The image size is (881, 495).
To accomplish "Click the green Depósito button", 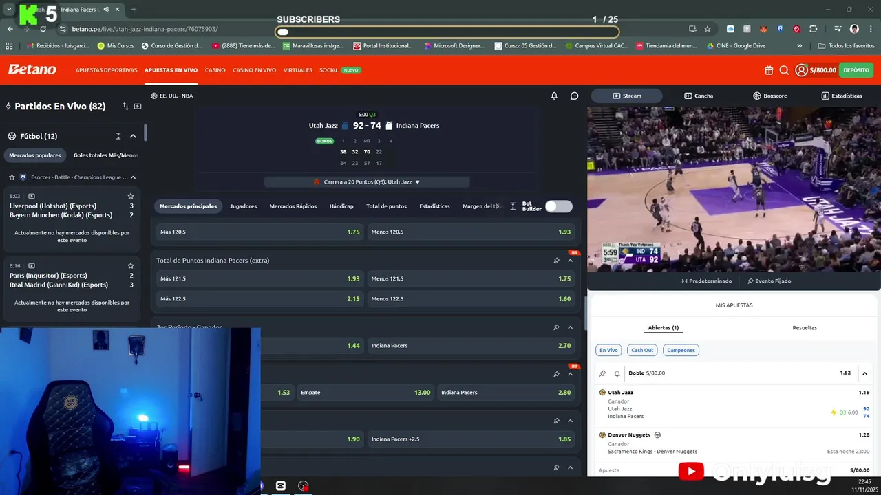I will coord(856,70).
